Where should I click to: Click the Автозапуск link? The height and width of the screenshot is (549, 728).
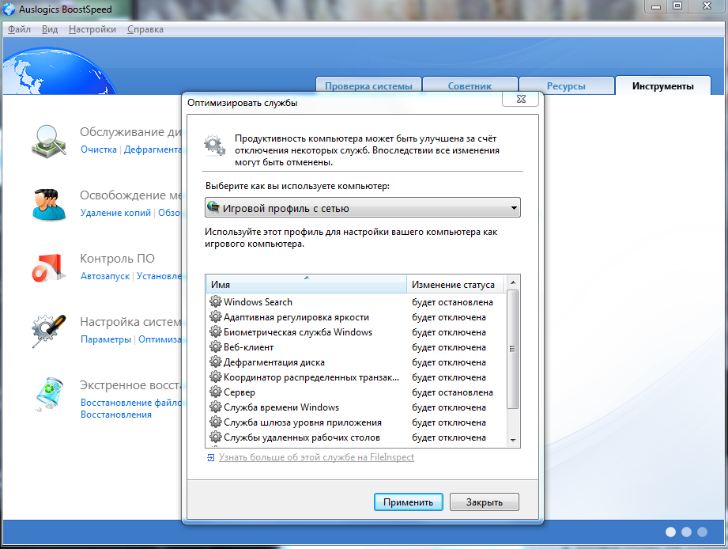point(105,276)
